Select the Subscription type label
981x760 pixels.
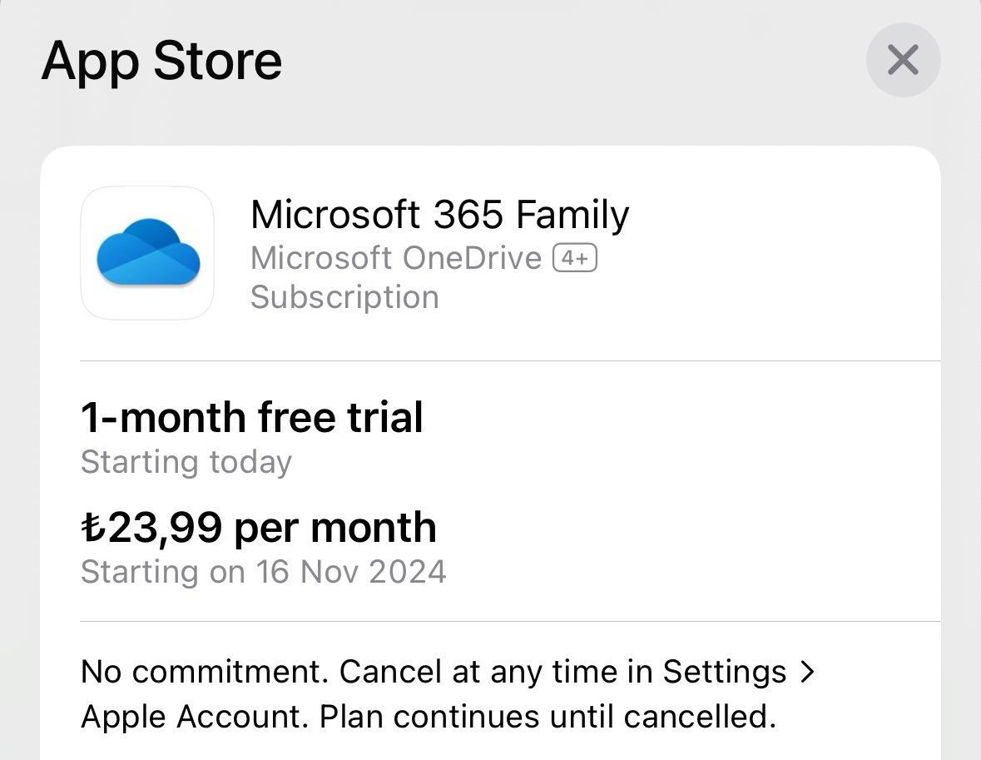coord(344,296)
